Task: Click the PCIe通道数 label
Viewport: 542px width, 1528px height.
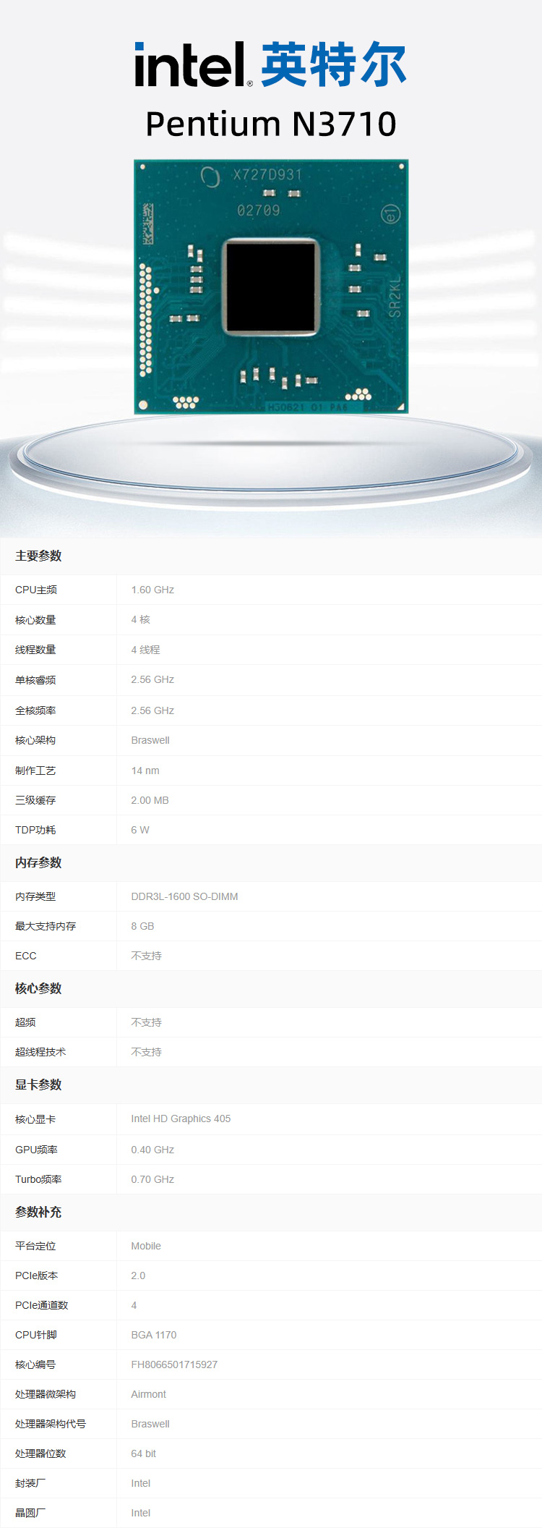Action: click(42, 1305)
